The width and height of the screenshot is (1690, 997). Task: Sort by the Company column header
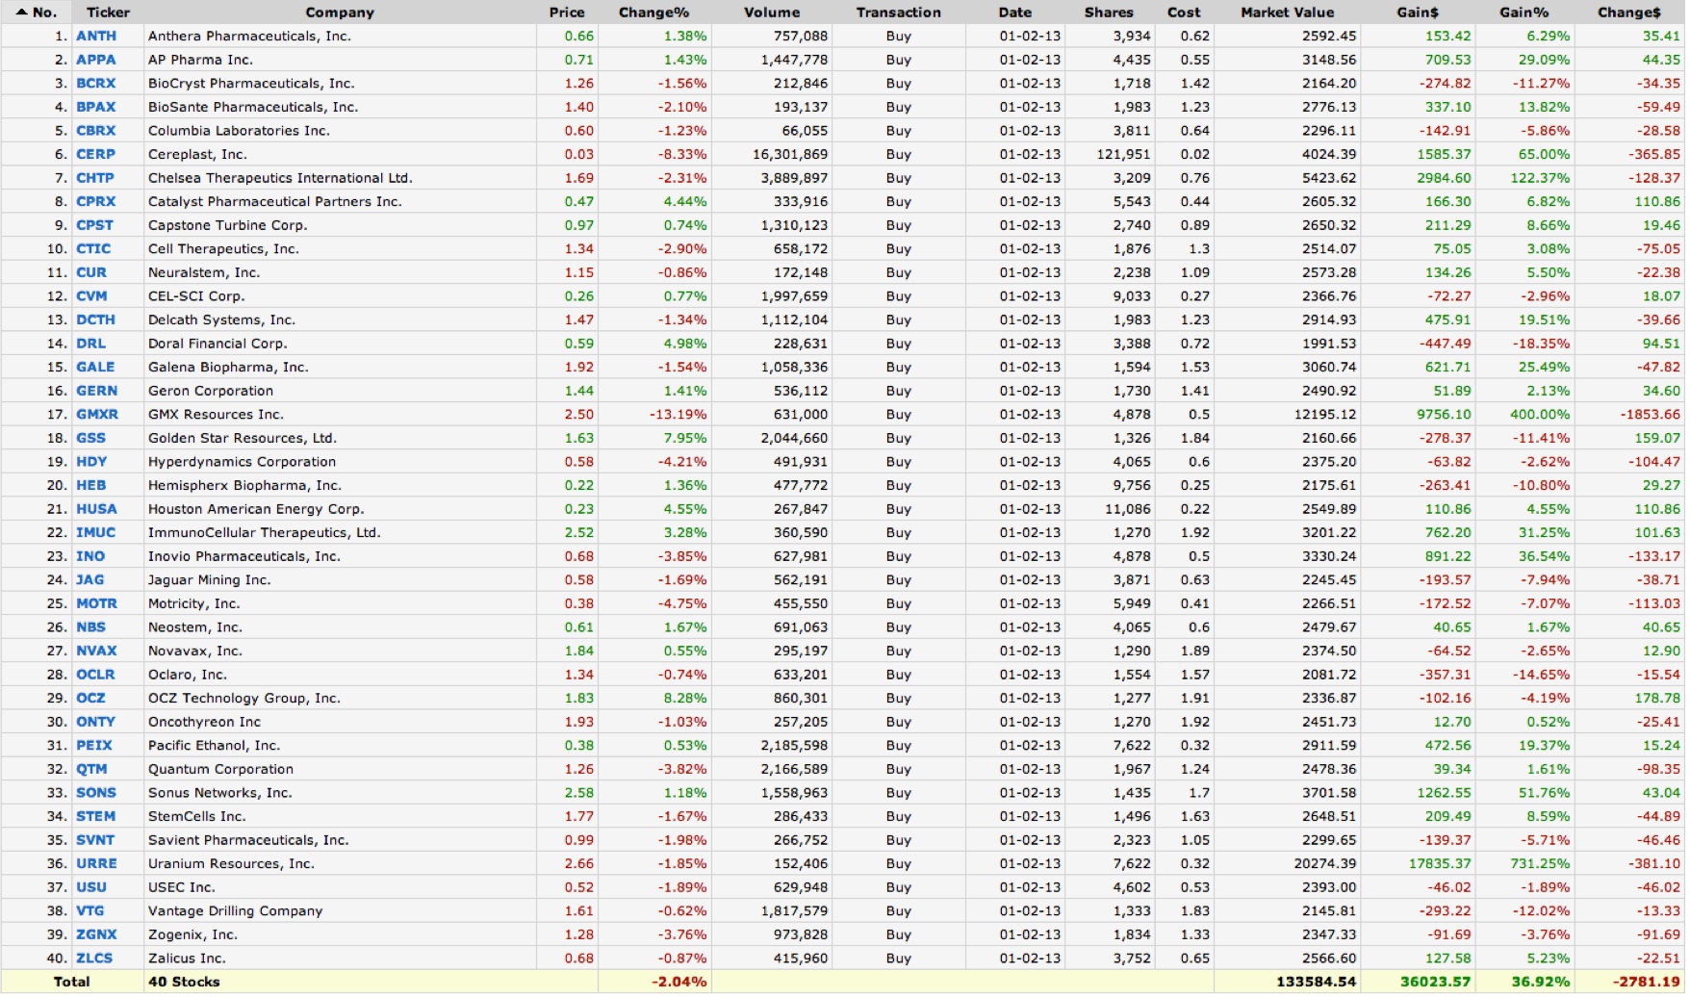coord(340,13)
